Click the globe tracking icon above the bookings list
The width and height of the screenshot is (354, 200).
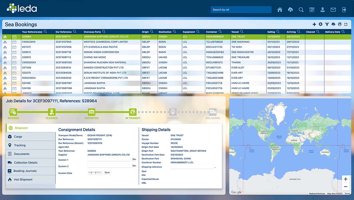(340, 24)
